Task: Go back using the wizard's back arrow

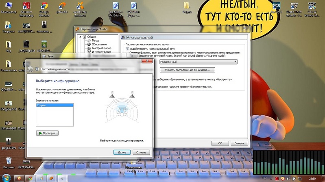Action: (31, 69)
